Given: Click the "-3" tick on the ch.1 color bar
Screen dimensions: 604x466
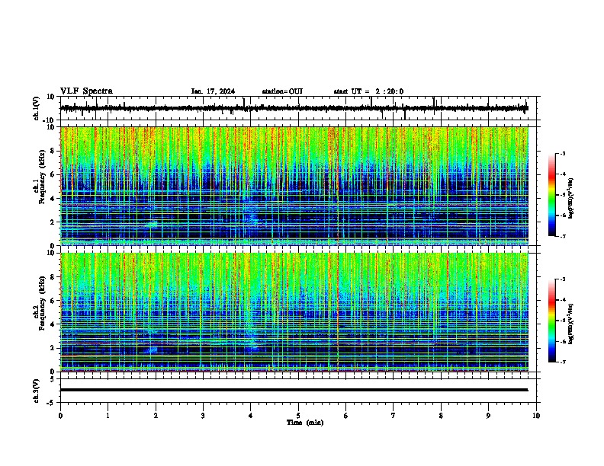Looking at the screenshot, I should point(562,153).
